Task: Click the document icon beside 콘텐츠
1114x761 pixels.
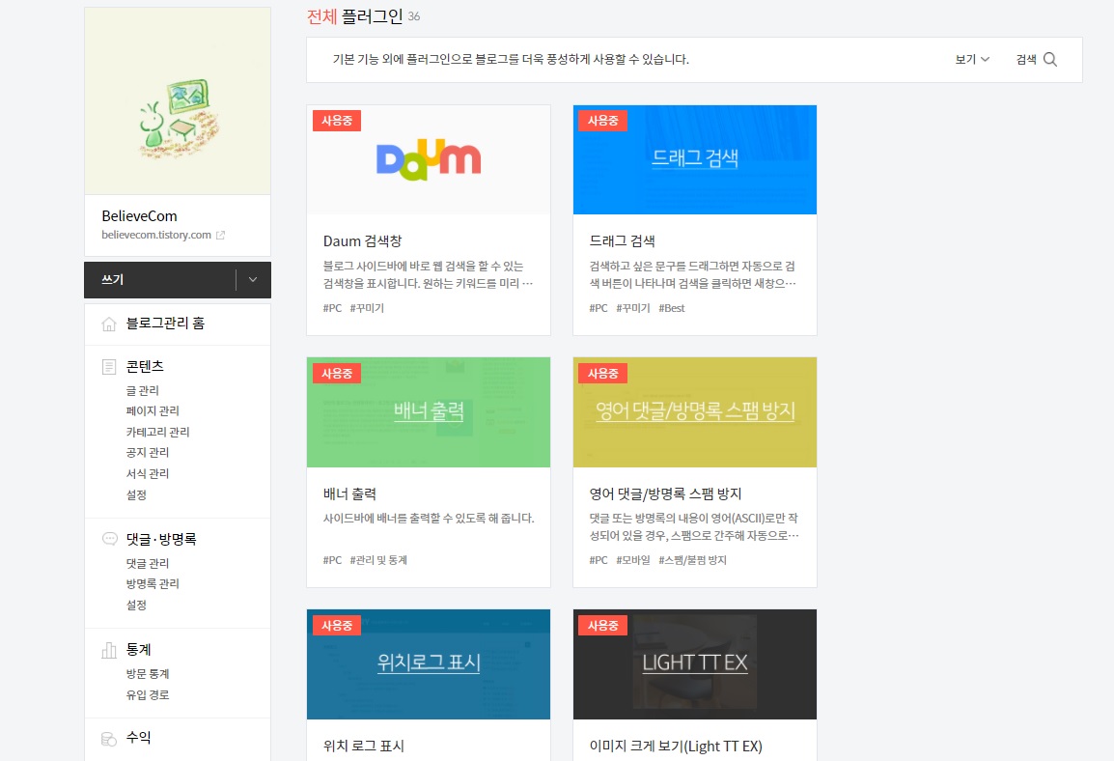Action: (x=109, y=367)
